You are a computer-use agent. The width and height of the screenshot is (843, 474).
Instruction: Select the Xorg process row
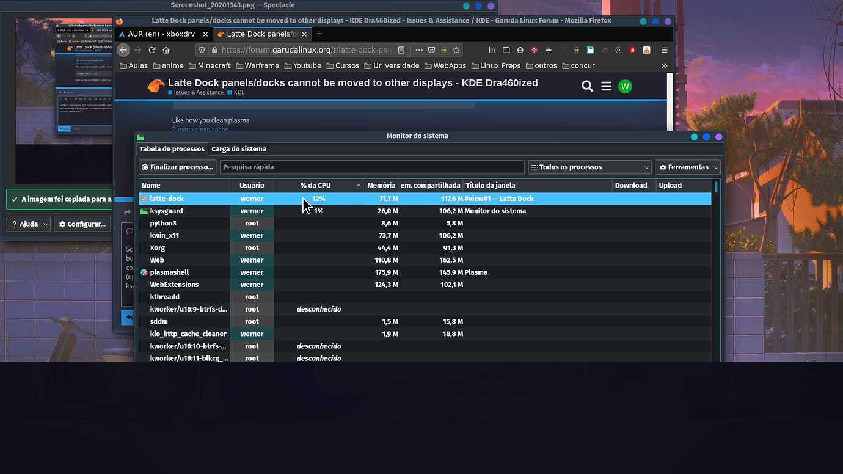click(425, 247)
